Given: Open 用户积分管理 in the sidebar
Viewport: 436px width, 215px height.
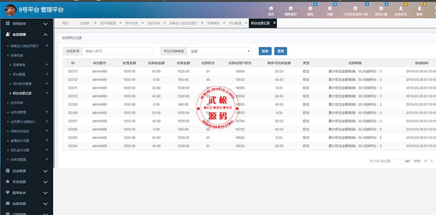Looking at the screenshot, I should pyautogui.click(x=22, y=84).
